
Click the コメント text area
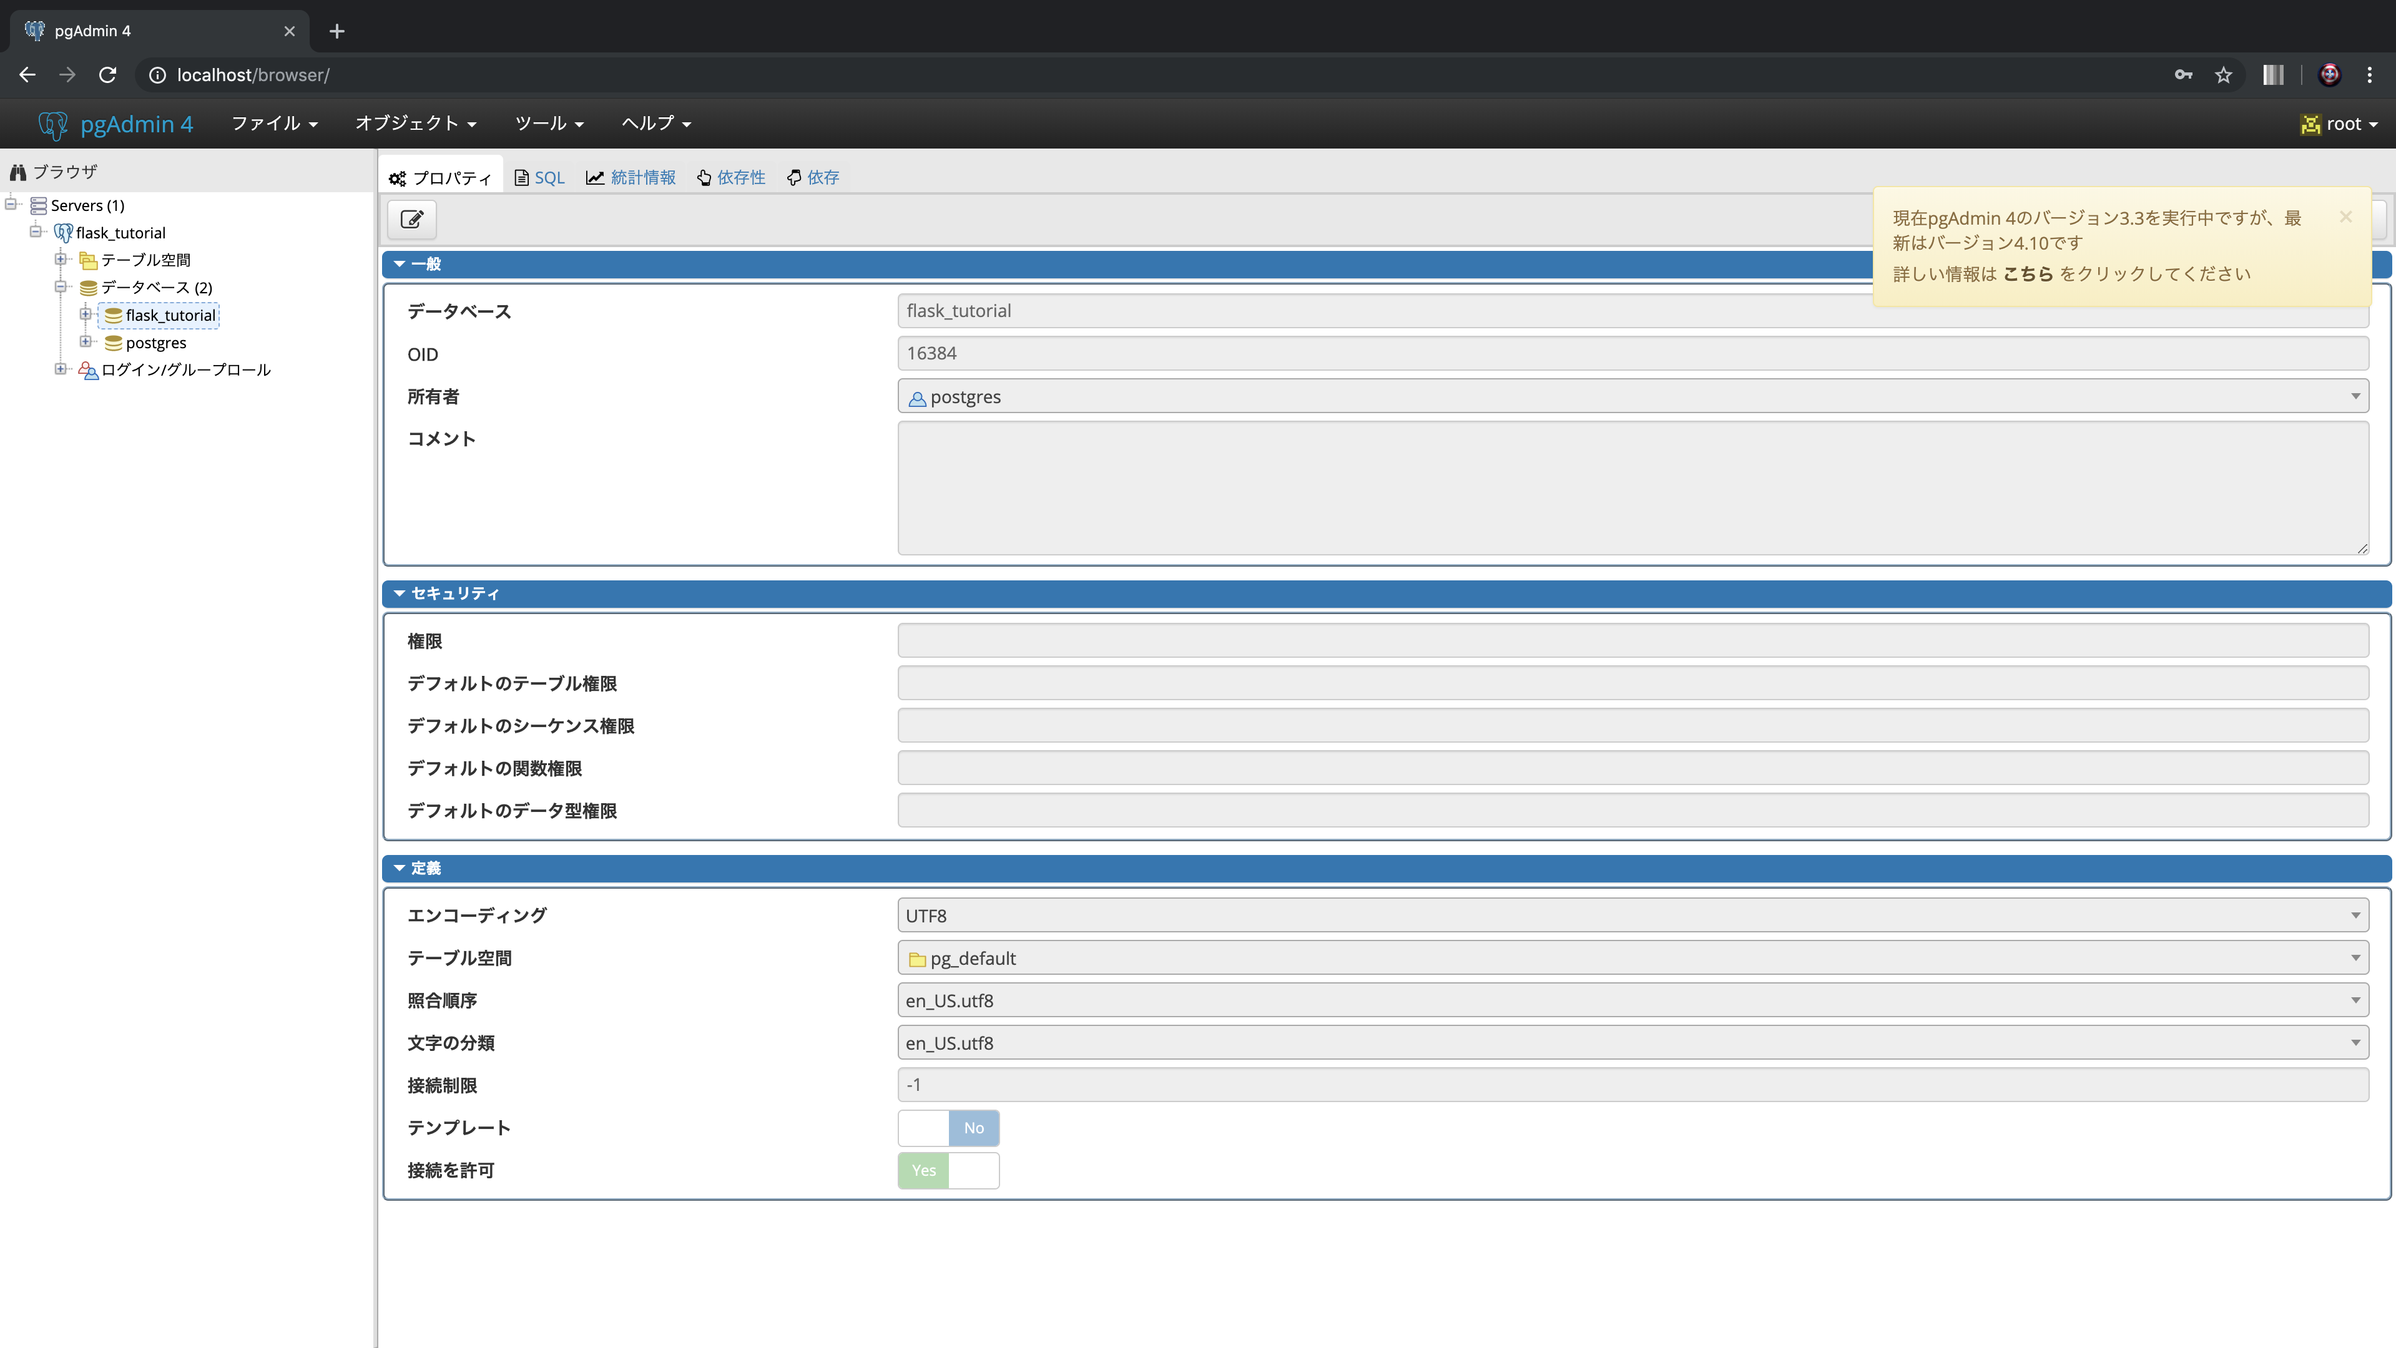(1631, 488)
